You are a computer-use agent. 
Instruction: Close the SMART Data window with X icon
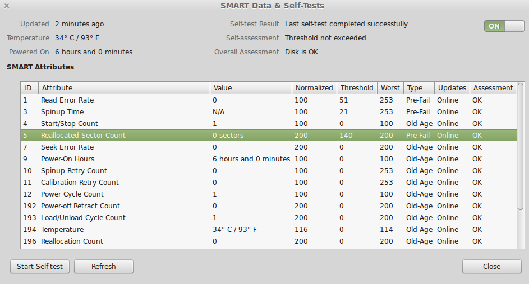pyautogui.click(x=7, y=6)
